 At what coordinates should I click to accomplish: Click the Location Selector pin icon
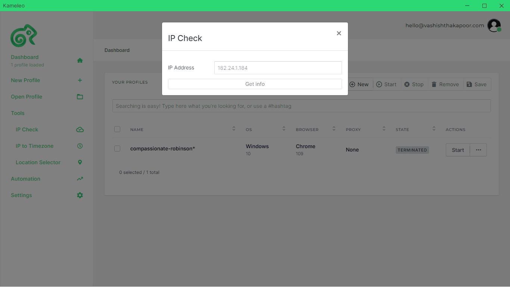[80, 162]
